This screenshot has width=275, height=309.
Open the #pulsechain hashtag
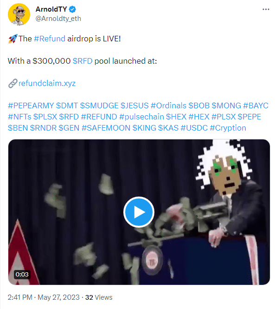click(x=141, y=117)
